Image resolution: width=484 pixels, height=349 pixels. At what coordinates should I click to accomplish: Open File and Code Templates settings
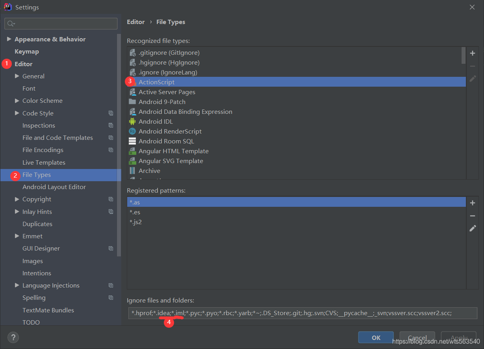(x=57, y=138)
